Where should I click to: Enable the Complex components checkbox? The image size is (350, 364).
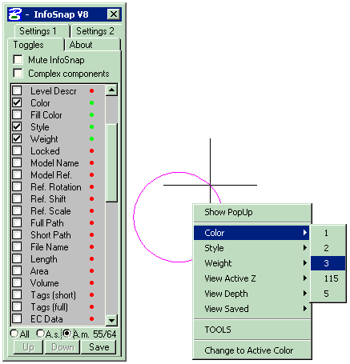[x=18, y=73]
